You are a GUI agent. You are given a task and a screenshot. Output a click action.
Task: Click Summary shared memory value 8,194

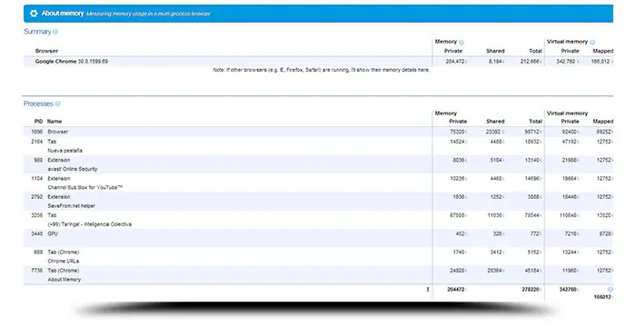coord(495,62)
